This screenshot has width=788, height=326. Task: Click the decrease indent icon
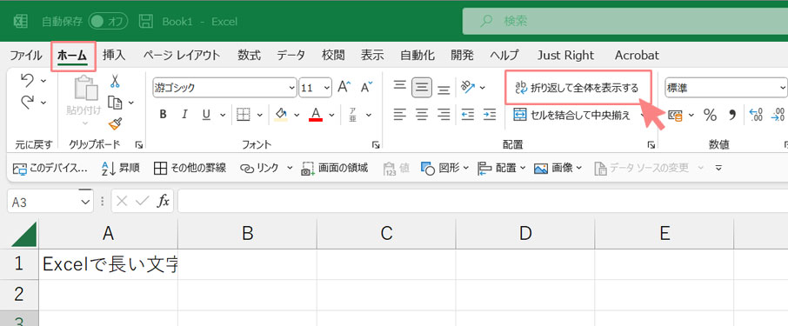(468, 115)
